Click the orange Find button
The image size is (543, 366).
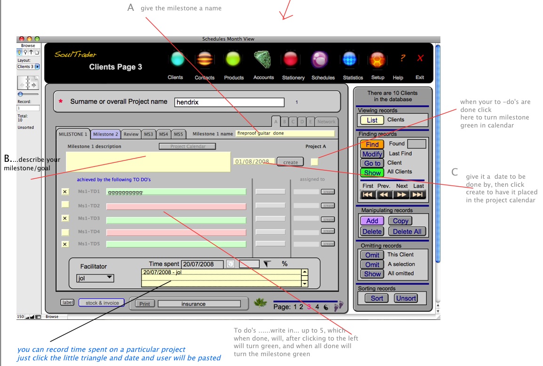point(372,144)
